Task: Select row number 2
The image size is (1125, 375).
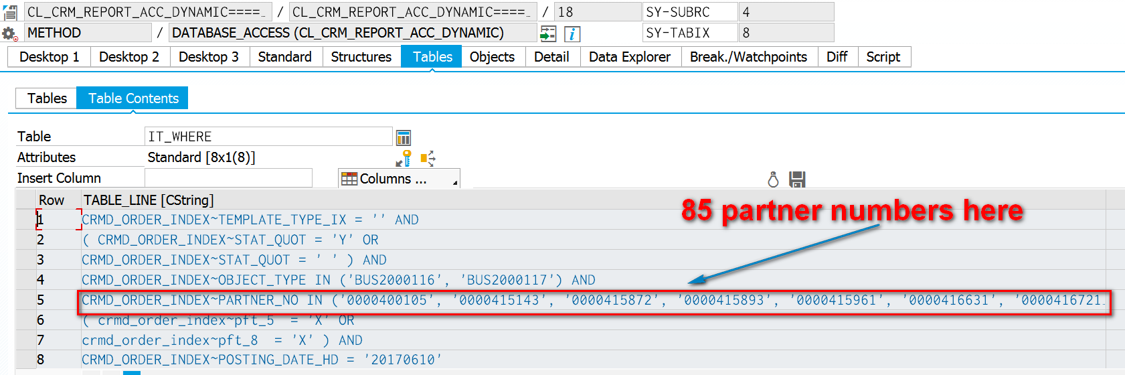Action: click(x=58, y=240)
